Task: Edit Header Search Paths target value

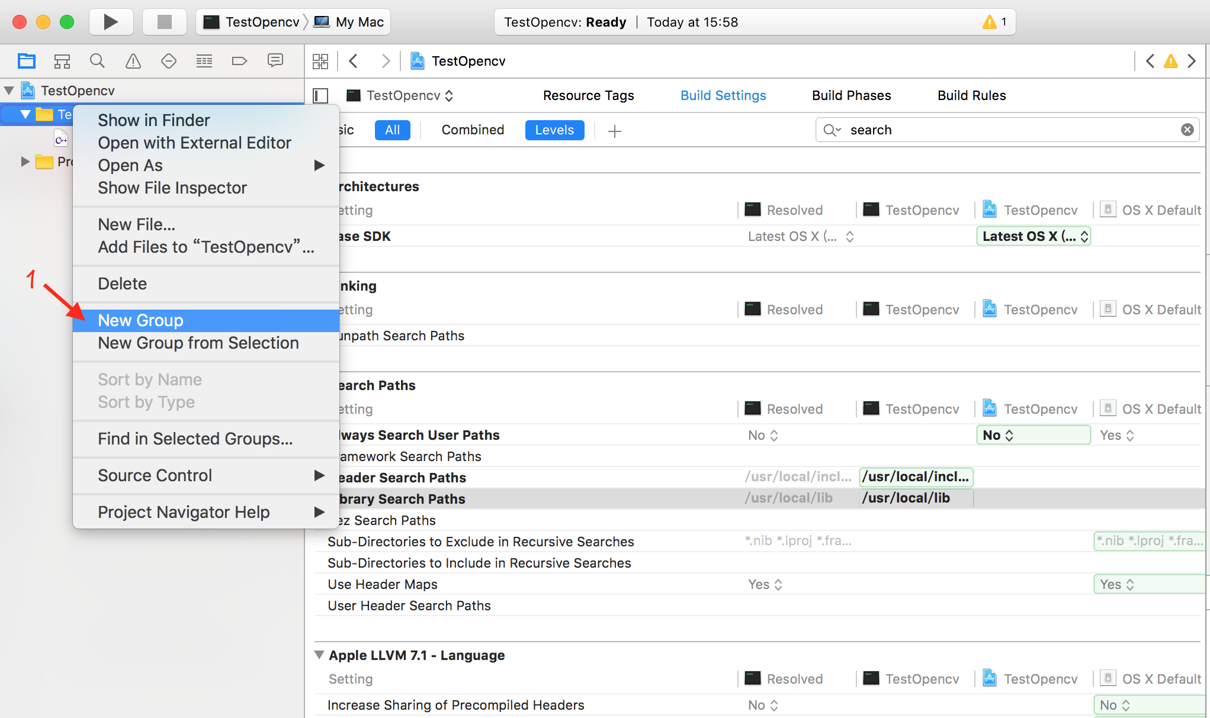Action: pyautogui.click(x=916, y=476)
